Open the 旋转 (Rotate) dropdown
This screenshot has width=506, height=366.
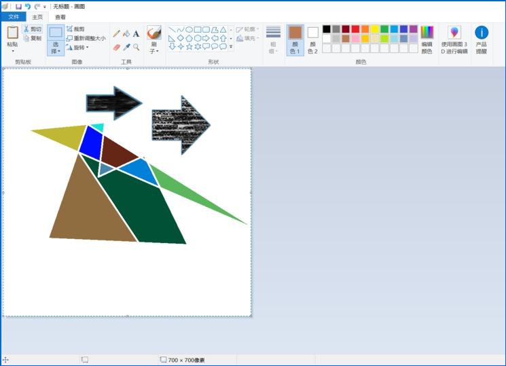(x=77, y=48)
